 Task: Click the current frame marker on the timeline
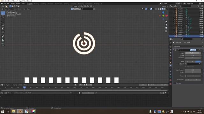24,87
